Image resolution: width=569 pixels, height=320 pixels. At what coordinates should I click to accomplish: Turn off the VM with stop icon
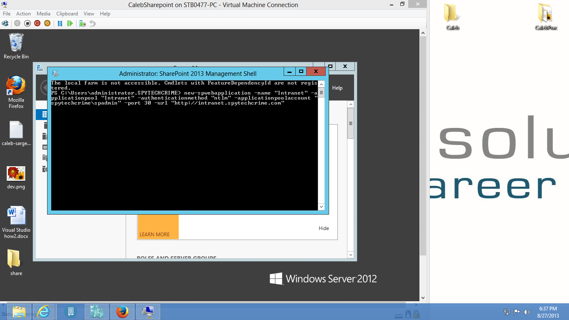coord(27,23)
